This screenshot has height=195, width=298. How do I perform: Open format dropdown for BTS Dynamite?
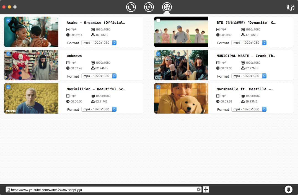tap(249, 43)
